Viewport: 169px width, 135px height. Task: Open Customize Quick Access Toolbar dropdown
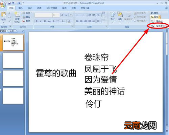coord(24,3)
